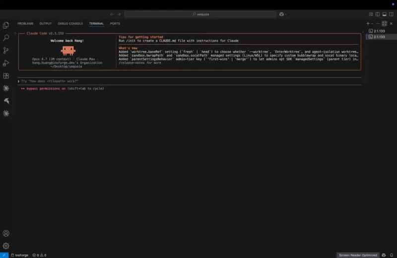
Task: Open the kite-shaped extension icon in activity bar
Action: click(6, 101)
